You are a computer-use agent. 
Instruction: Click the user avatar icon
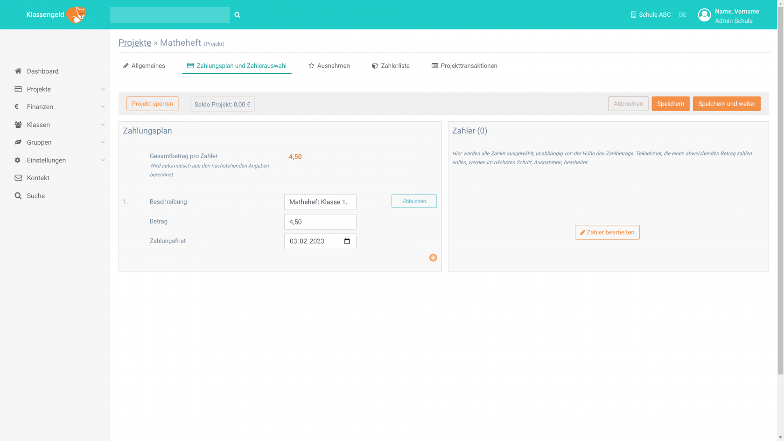(704, 15)
